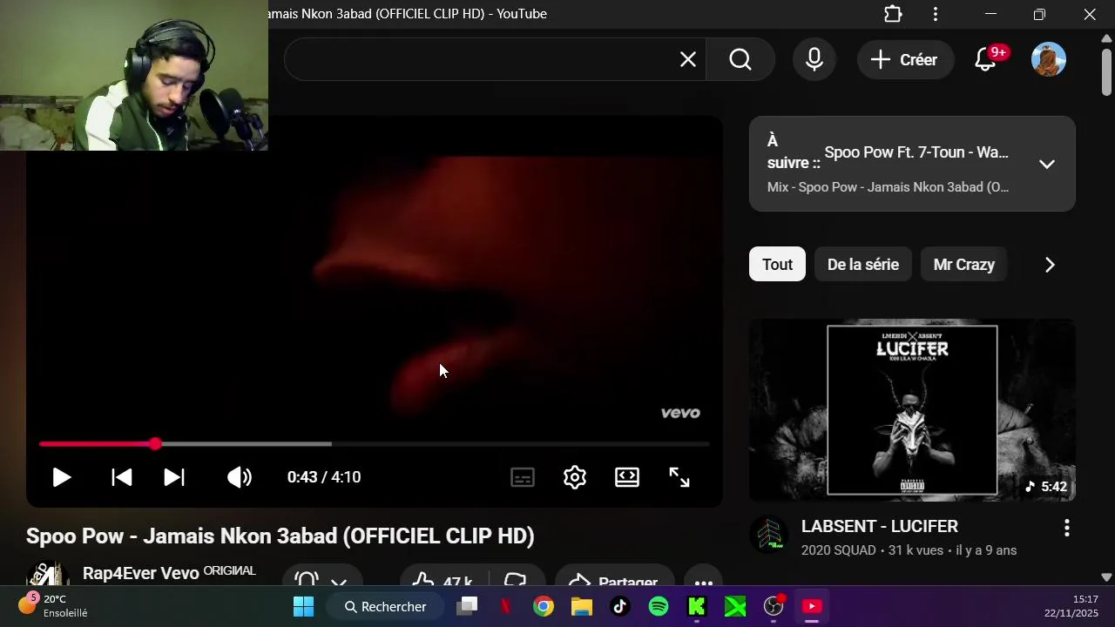Click the 0:43 / 4:10 time display

(x=324, y=477)
